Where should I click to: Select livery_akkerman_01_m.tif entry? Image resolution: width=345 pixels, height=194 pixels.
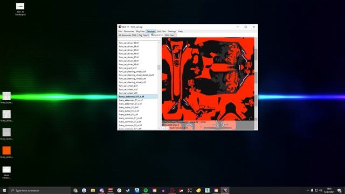137,100
